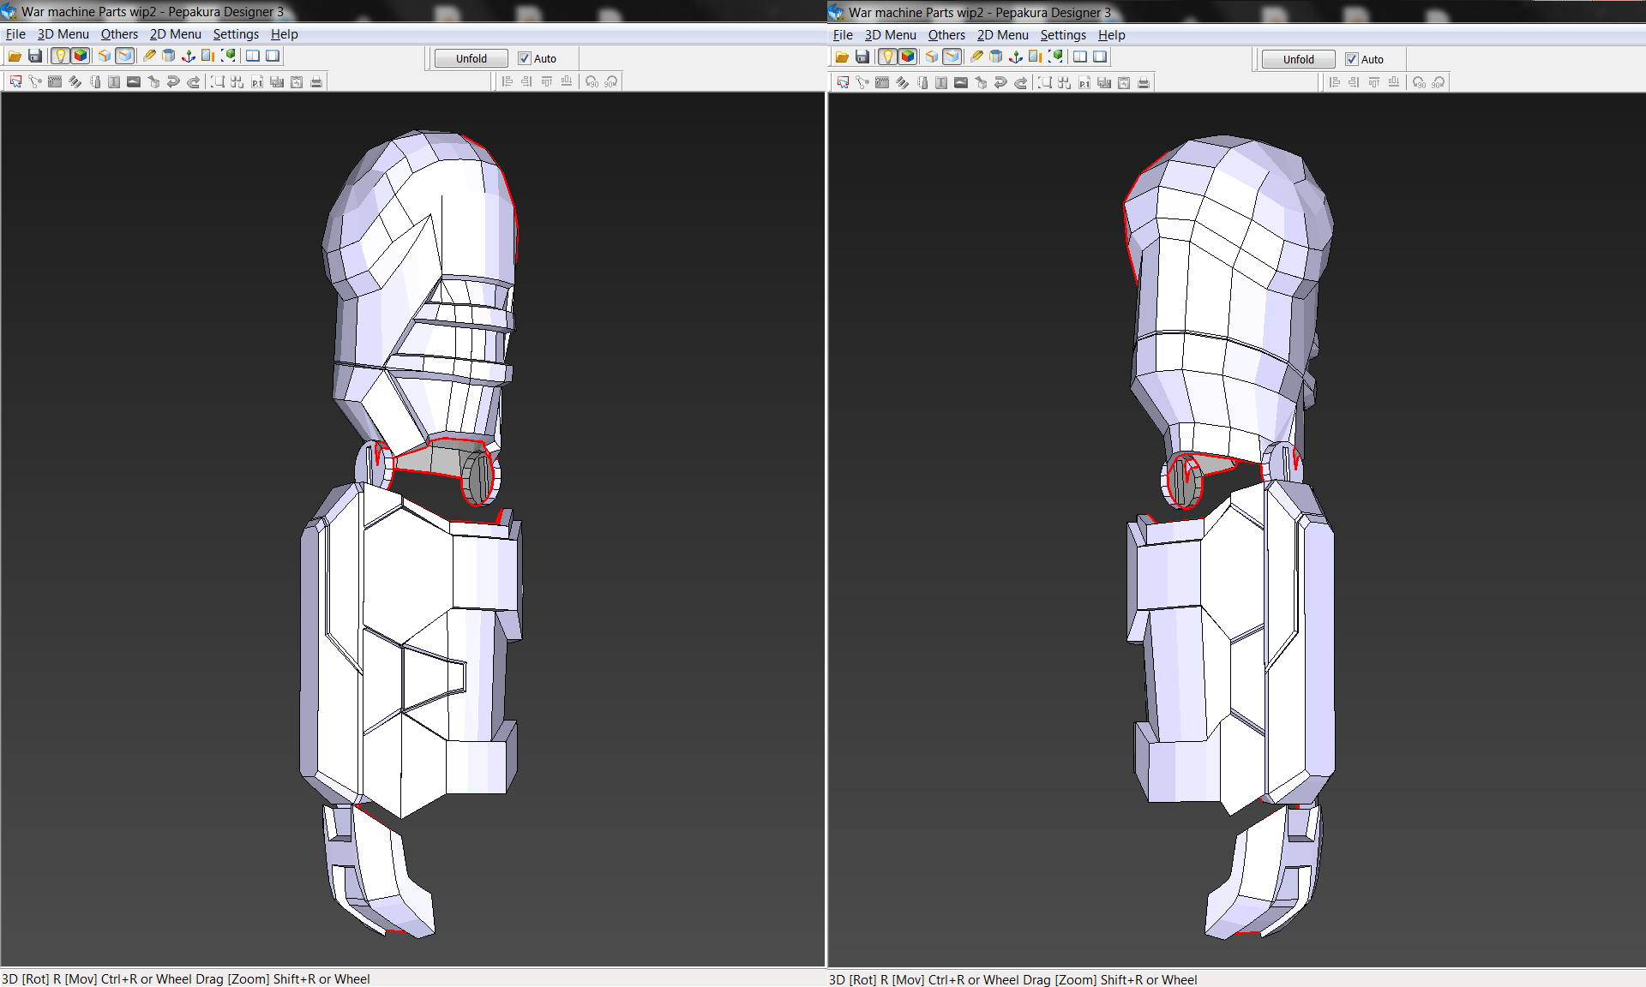Click the undo arrow in left window

tap(173, 81)
